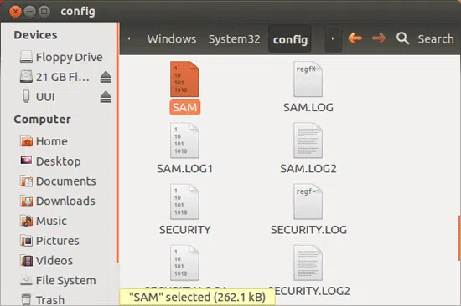Click the 21 GB filesystem drive icon
Viewport: 461px width, 306px height.
pyautogui.click(x=26, y=77)
